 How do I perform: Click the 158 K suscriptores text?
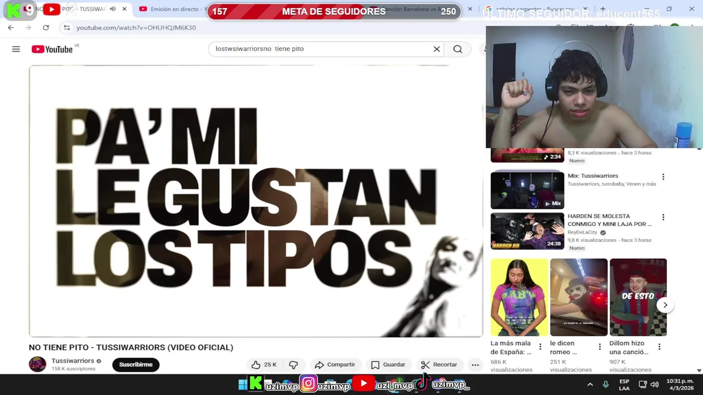[73, 369]
